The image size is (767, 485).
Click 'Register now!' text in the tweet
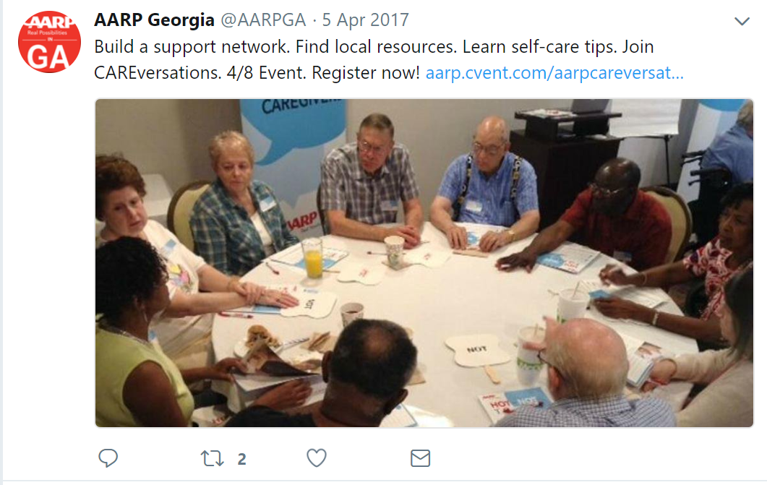(x=366, y=73)
